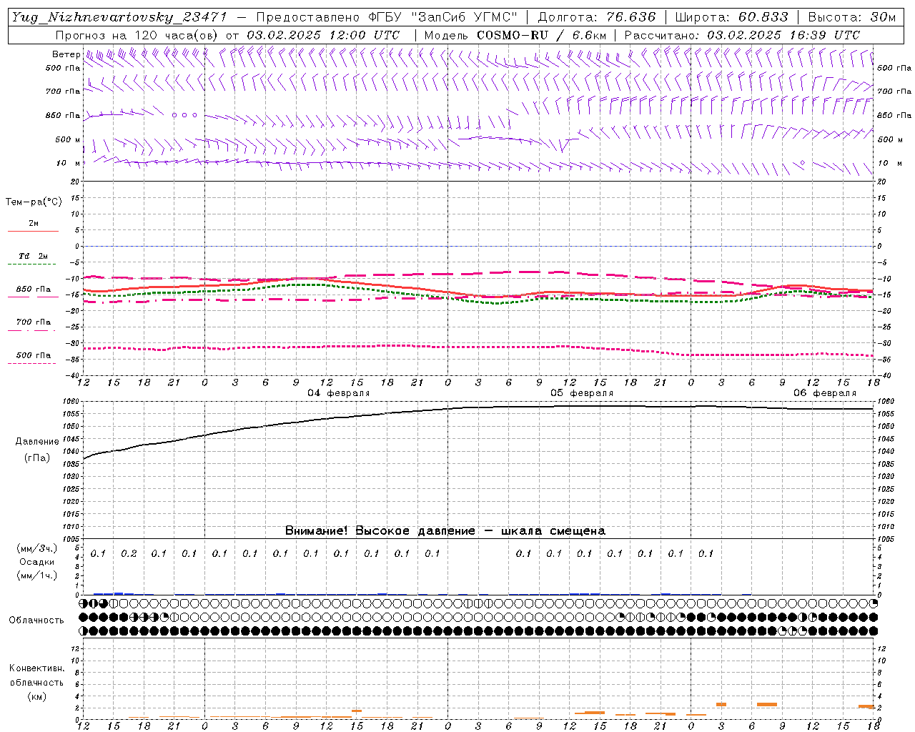Viewport: 915px width, 732px height.
Task: Click the Ветер panel label
Action: [x=66, y=54]
